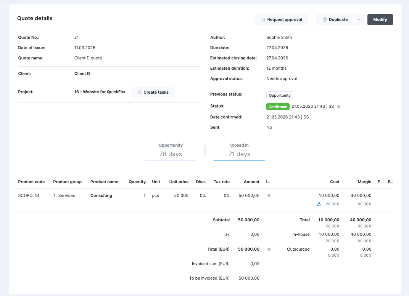Click the Consulting product name
The height and width of the screenshot is (296, 409).
[x=101, y=195]
